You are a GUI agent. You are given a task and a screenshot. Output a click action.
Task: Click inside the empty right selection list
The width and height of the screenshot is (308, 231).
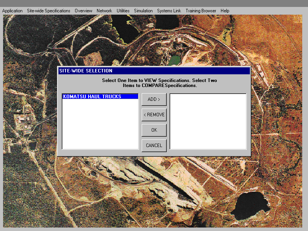pyautogui.click(x=208, y=121)
